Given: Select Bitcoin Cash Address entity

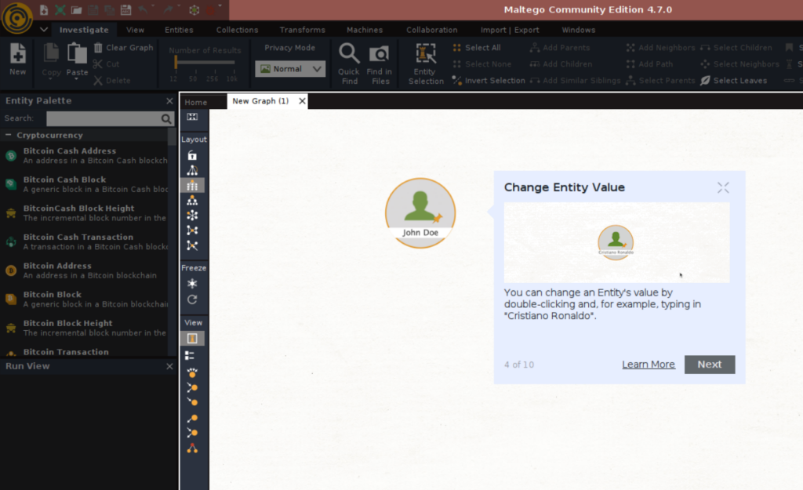Looking at the screenshot, I should [85, 156].
